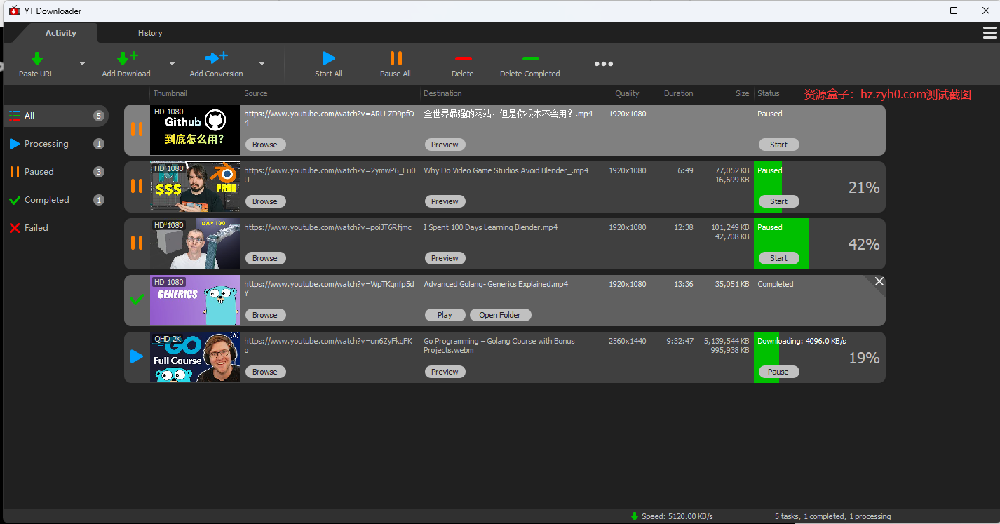
Task: Expand the Paste URL dropdown arrow
Action: pyautogui.click(x=82, y=63)
